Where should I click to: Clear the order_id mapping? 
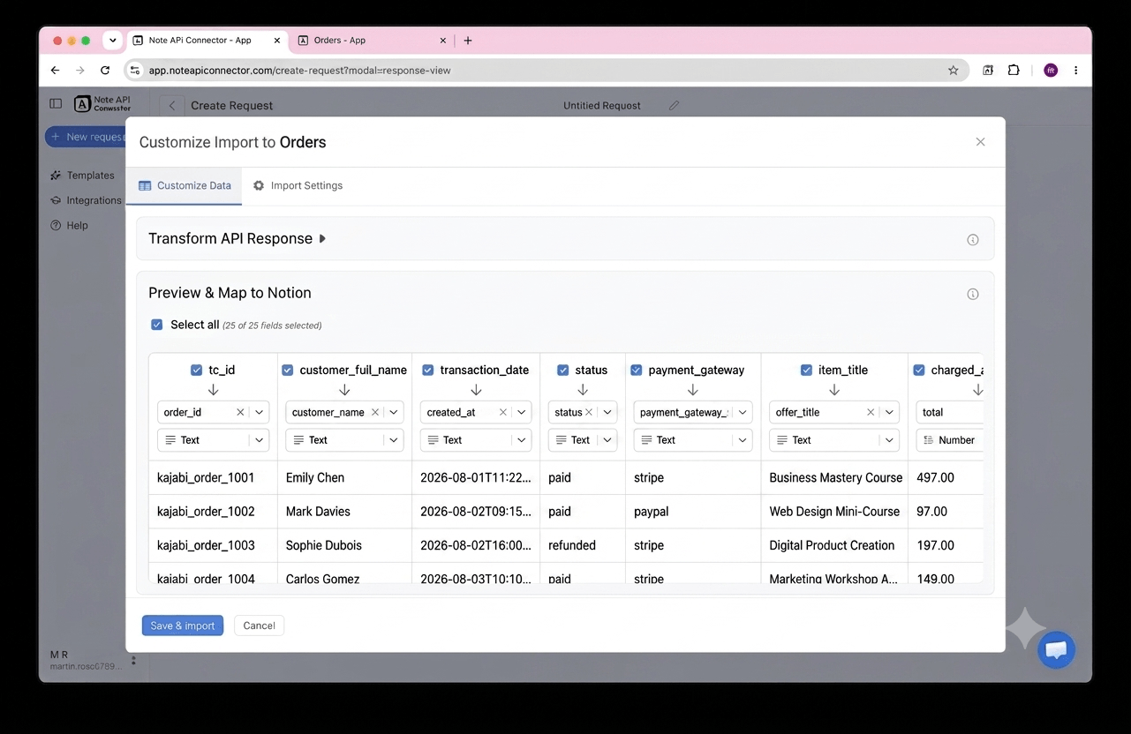coord(240,412)
